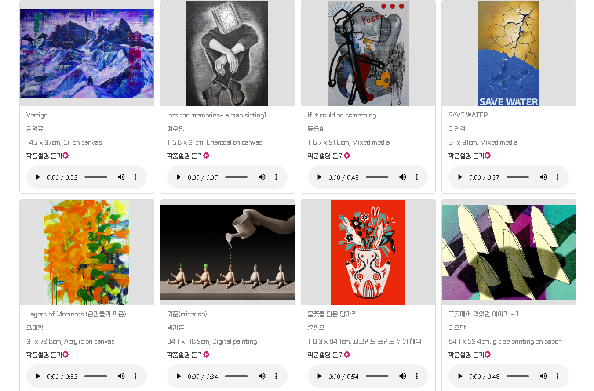Open more options on Vertigo audio player
This screenshot has width=594, height=391.
135,177
